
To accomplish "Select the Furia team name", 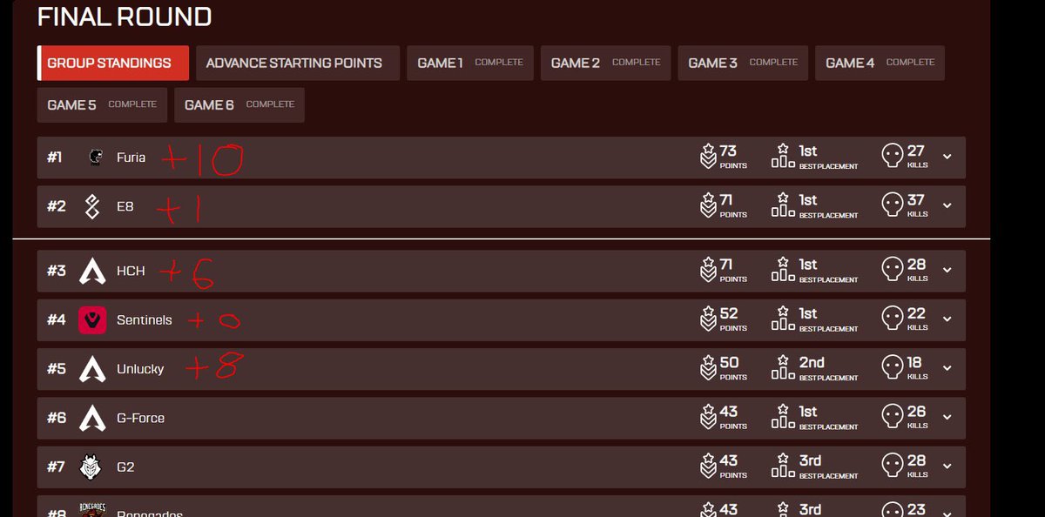I will 131,158.
